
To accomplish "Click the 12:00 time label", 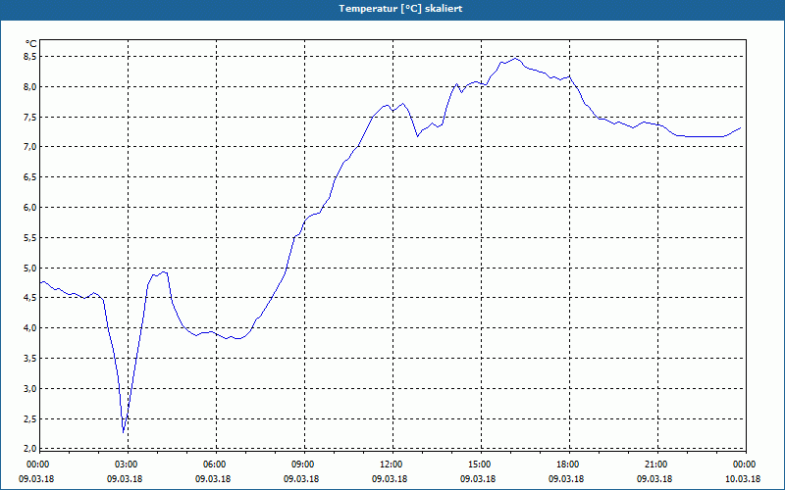I will [391, 465].
